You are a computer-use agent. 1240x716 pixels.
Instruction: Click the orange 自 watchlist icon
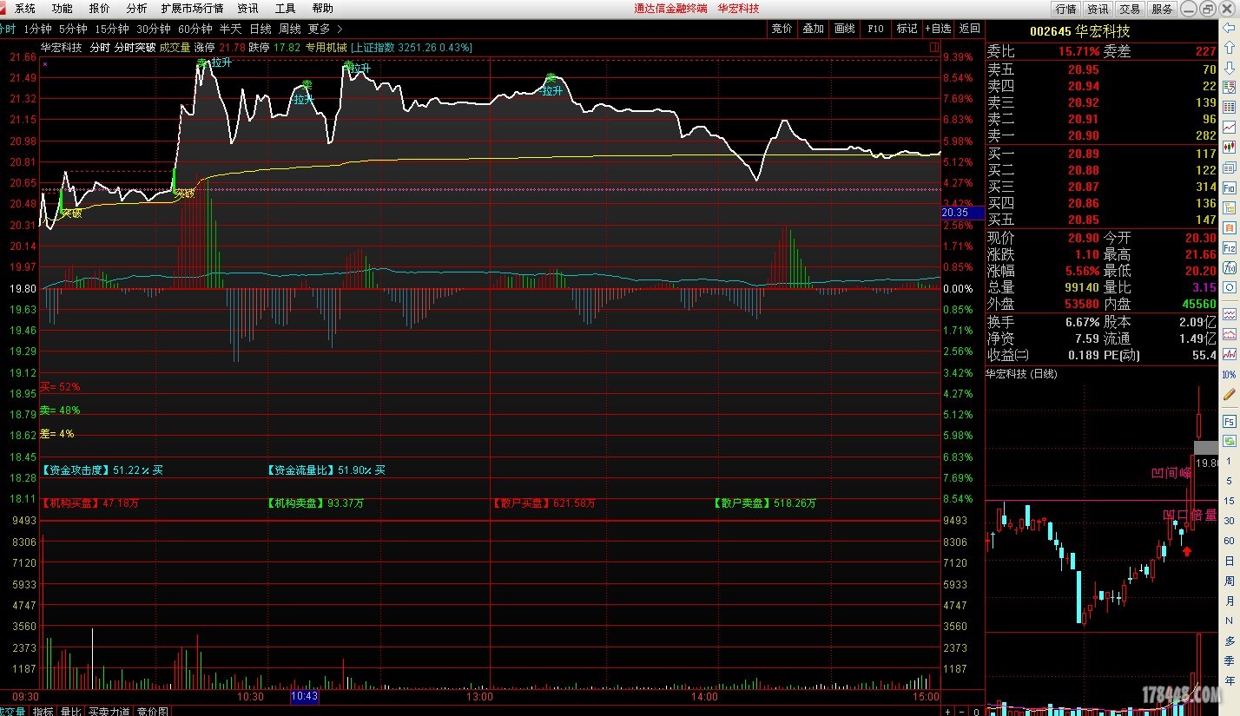click(1230, 227)
